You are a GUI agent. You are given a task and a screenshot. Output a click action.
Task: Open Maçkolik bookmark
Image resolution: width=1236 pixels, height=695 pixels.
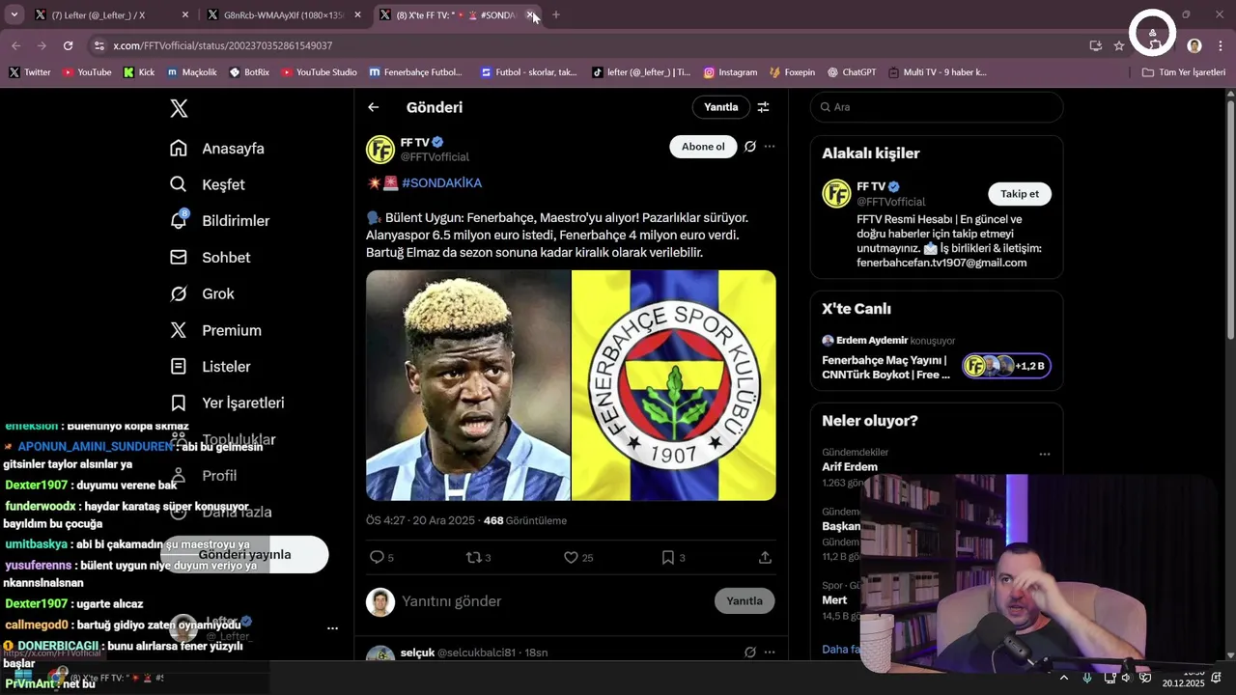[x=191, y=72]
